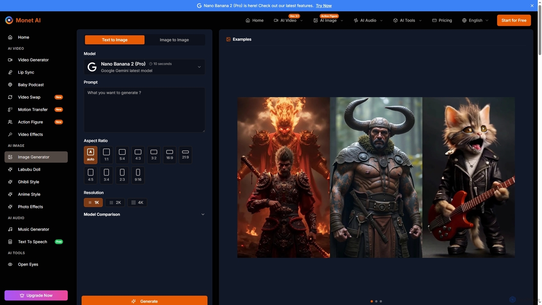The height and width of the screenshot is (305, 542).
Task: Click the Upgrade Now button
Action: (36, 295)
